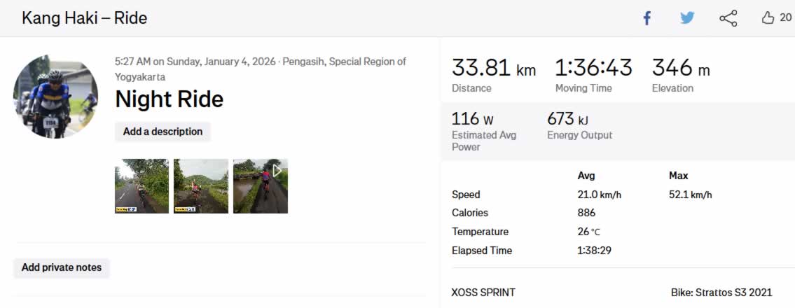Open the first ride photo thumbnail

141,185
